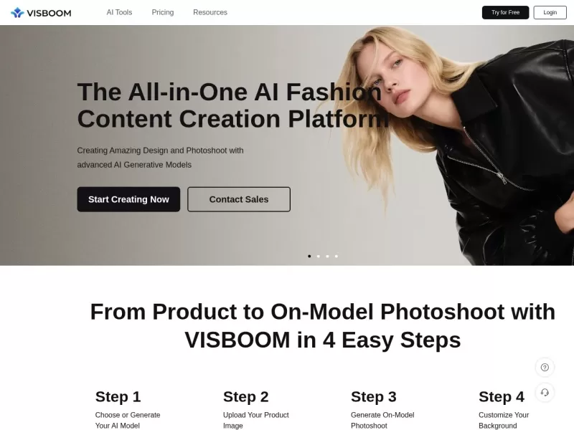The image size is (574, 430).
Task: Click the VISBOOM logo icon
Action: (x=17, y=13)
